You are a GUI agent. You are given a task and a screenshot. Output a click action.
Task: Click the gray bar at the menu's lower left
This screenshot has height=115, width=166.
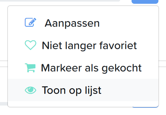[4, 104]
